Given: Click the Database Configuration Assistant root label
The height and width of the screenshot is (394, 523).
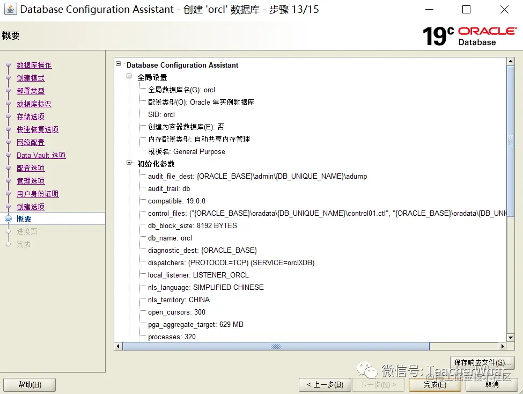Looking at the screenshot, I should coord(182,65).
